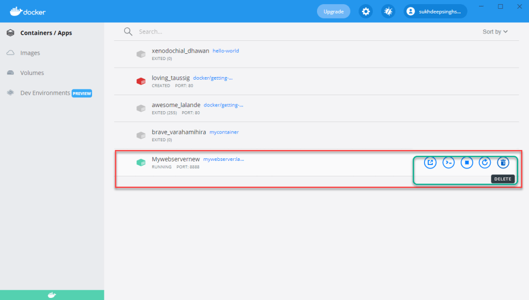Open Dev Environments preview section
The image size is (529, 300).
tap(45, 93)
